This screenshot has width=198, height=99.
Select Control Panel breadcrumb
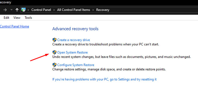click(x=41, y=10)
